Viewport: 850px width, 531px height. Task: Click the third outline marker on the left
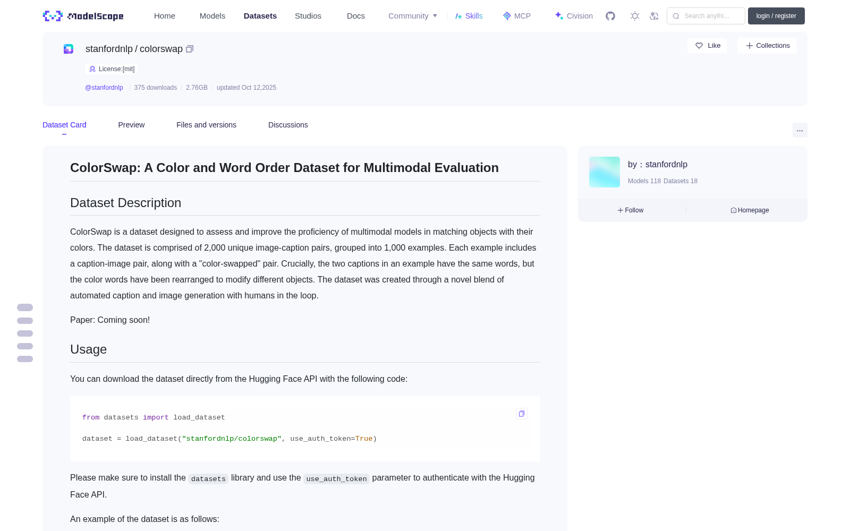25,333
